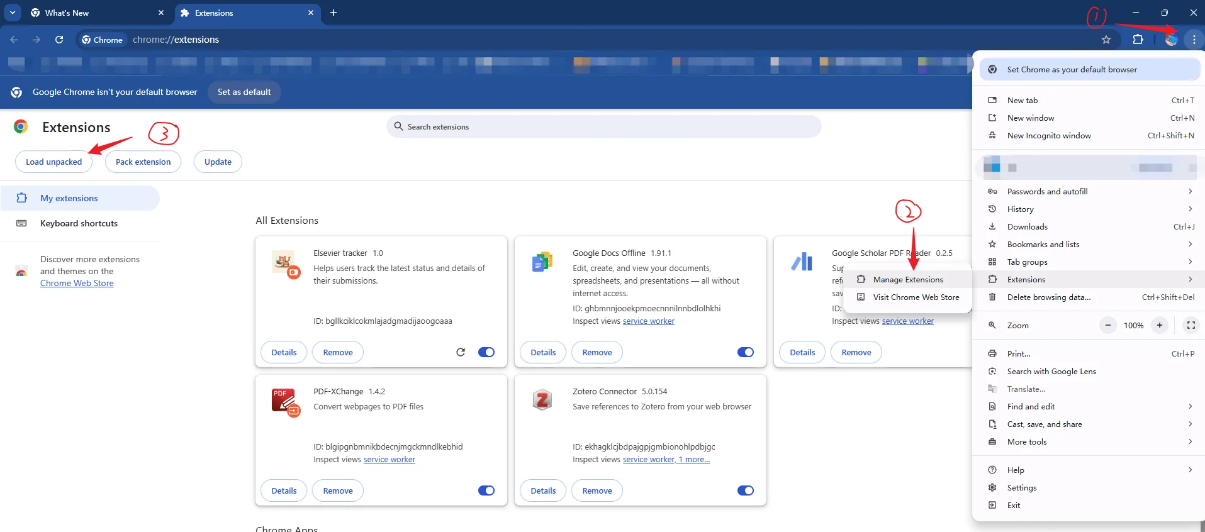
Task: Click the PDF-XChange extension icon
Action: click(x=286, y=402)
